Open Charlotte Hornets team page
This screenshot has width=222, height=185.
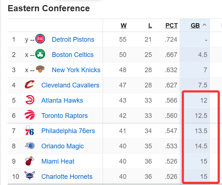tap(67, 177)
